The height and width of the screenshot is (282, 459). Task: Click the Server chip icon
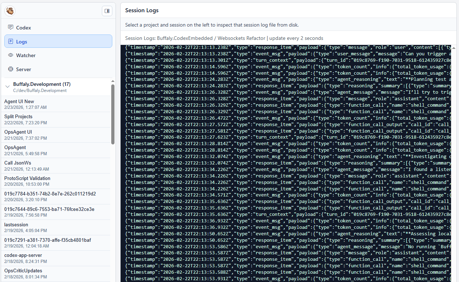[x=11, y=69]
